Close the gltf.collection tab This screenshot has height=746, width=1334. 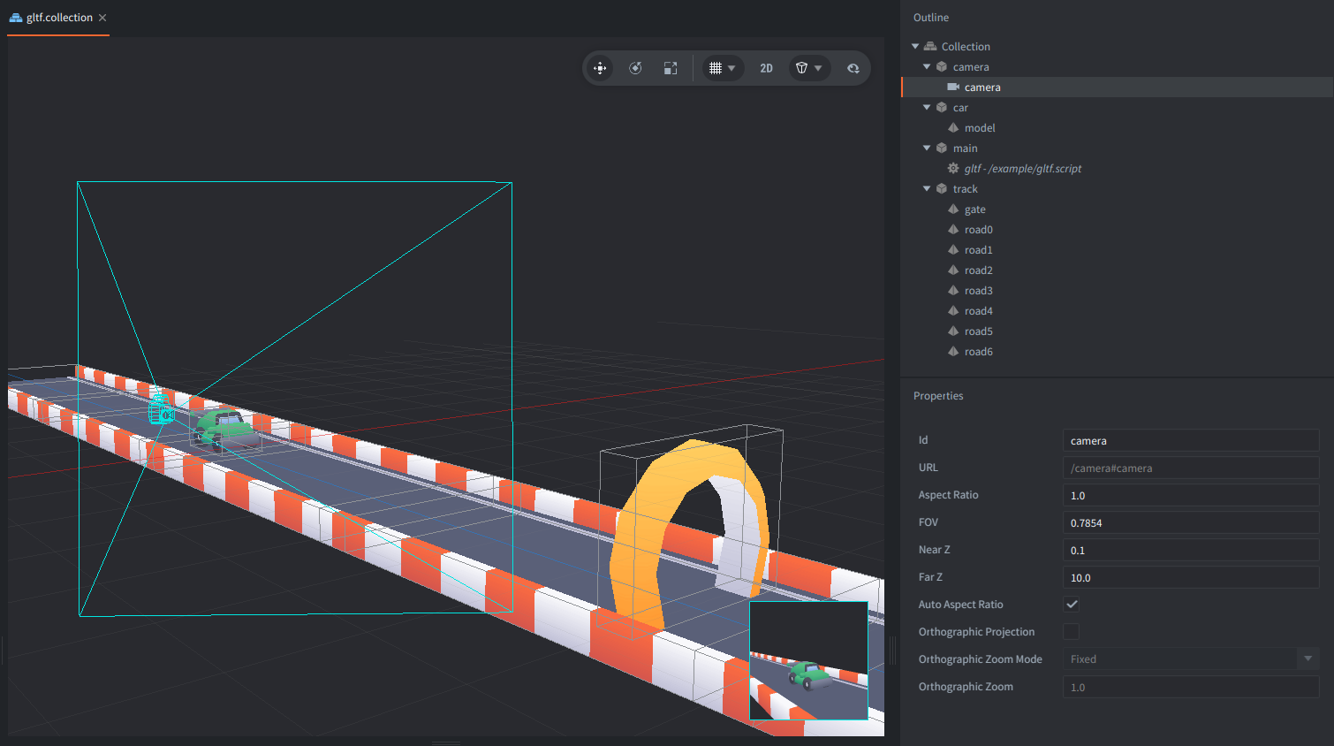pyautogui.click(x=102, y=18)
